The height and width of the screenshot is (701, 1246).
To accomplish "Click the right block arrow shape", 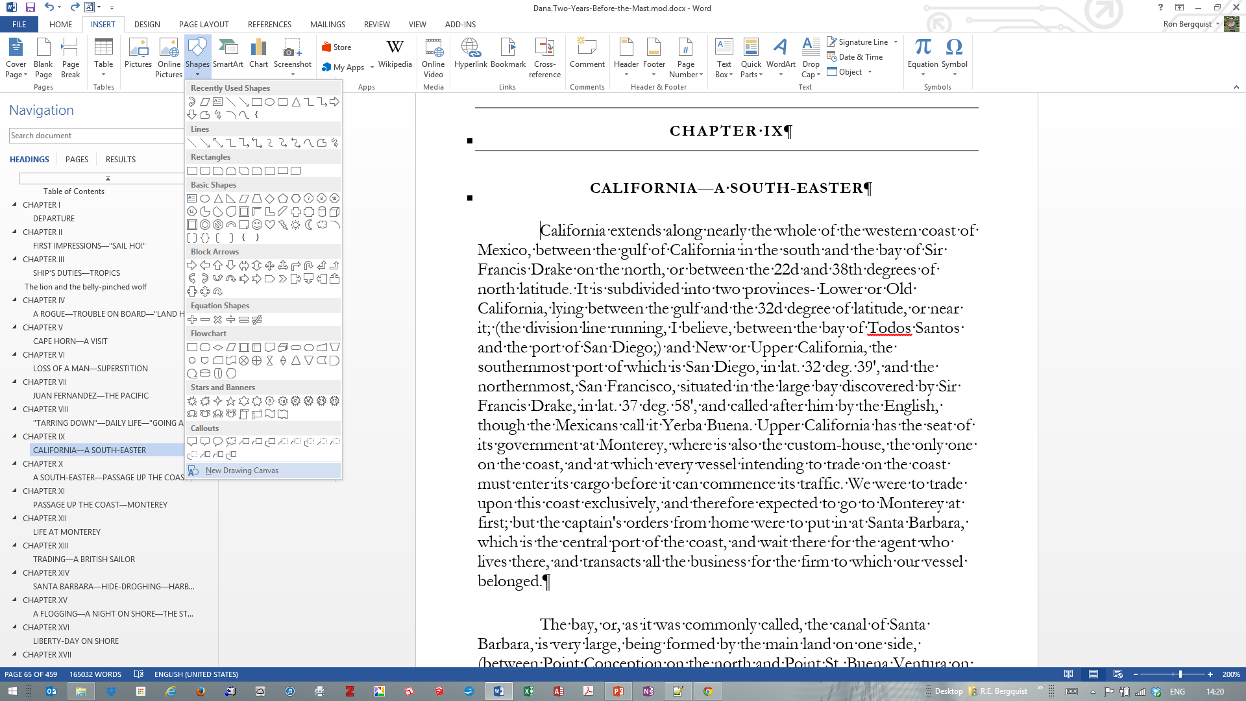I will point(192,265).
